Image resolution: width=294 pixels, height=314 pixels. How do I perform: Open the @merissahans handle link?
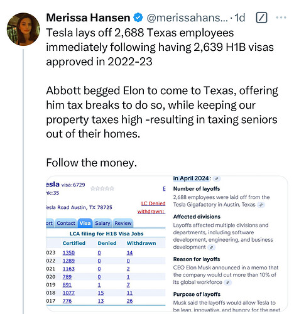coord(187,18)
